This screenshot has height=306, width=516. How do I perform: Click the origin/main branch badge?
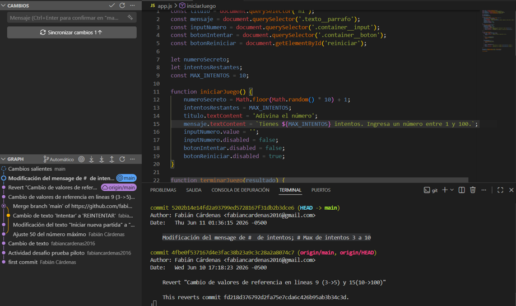pos(119,187)
